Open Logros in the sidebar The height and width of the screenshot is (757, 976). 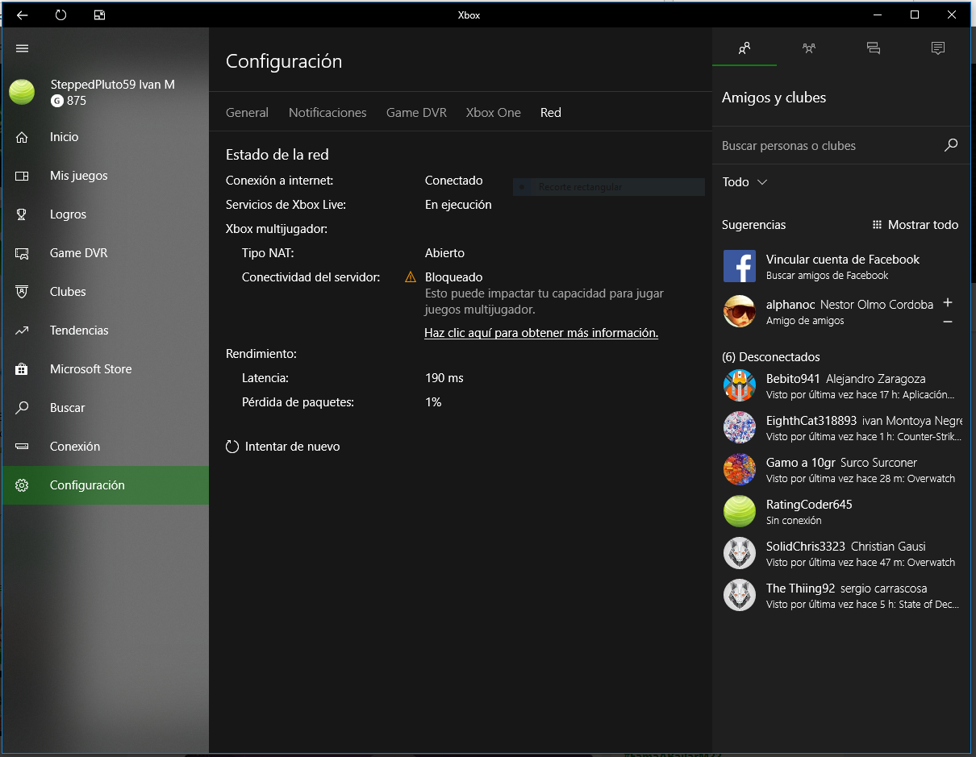[x=106, y=214]
